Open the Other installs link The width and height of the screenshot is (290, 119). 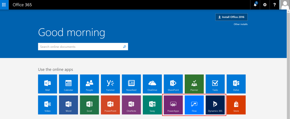click(x=241, y=24)
